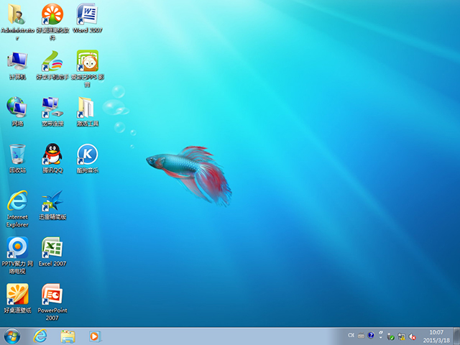Open the Network globe desktop icon
Image resolution: width=460 pixels, height=345 pixels.
[17, 107]
